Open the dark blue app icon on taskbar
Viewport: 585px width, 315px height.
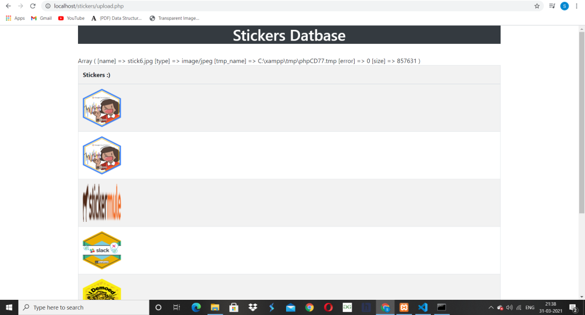point(366,307)
